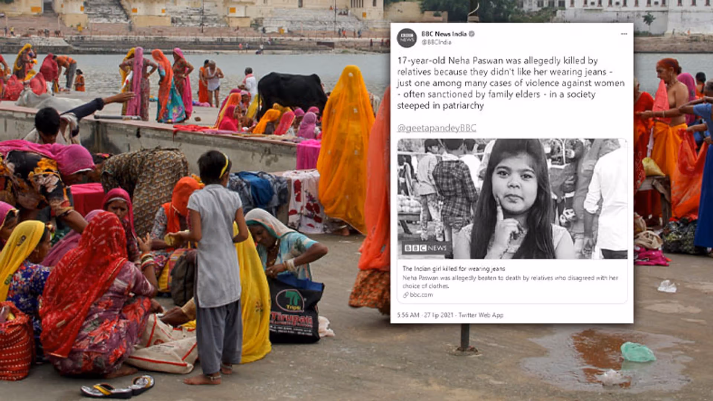This screenshot has width=713, height=401.
Task: Open the @geetapandeyBBC mention link
Action: pos(436,128)
